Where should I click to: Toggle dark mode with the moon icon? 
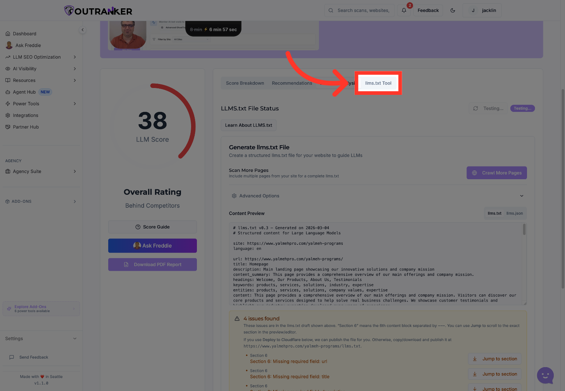453,10
